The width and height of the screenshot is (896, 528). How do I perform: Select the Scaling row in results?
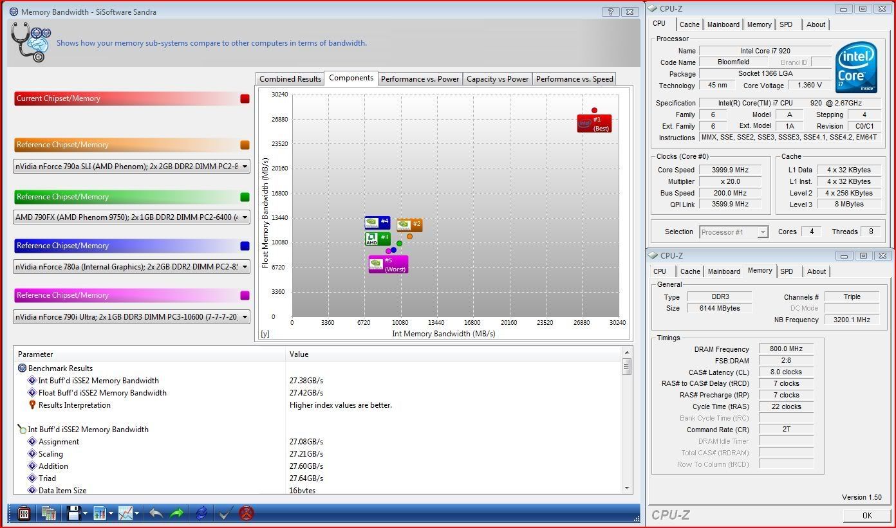317,454
